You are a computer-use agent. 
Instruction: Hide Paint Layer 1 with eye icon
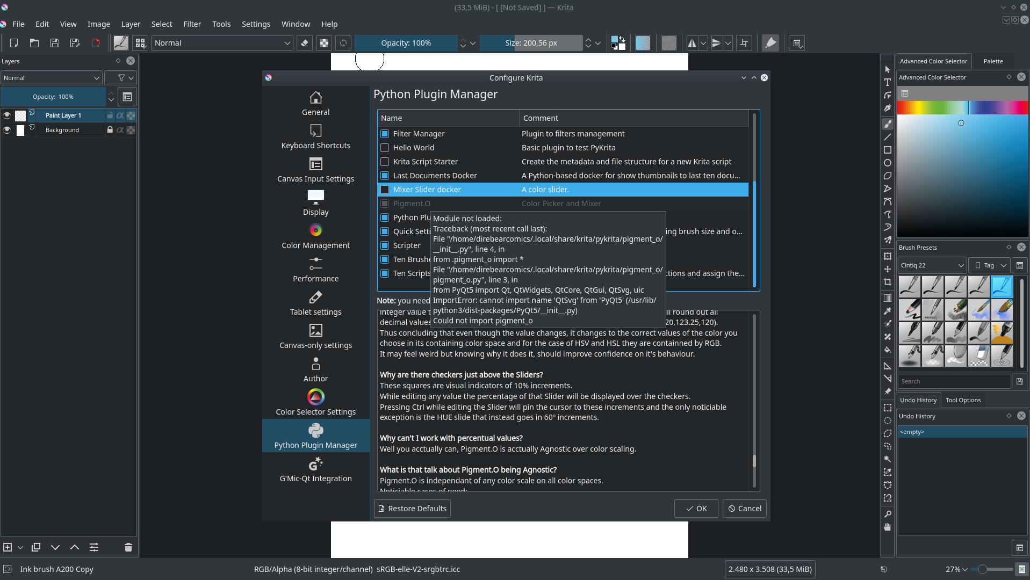7,115
